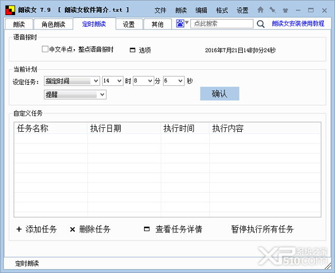Click the 执行时间 column header
Image resolution: width=335 pixels, height=273 pixels.
click(x=185, y=128)
